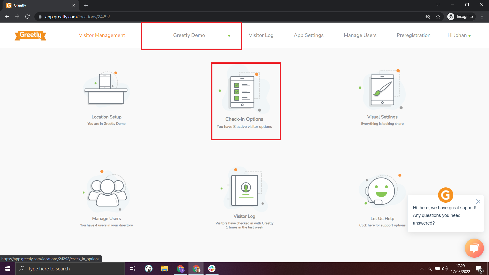The width and height of the screenshot is (489, 275).
Task: Select the Greetly browser tab
Action: pos(38,5)
